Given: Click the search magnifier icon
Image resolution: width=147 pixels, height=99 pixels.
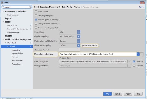Looking at the screenshot, I should tap(3, 7).
